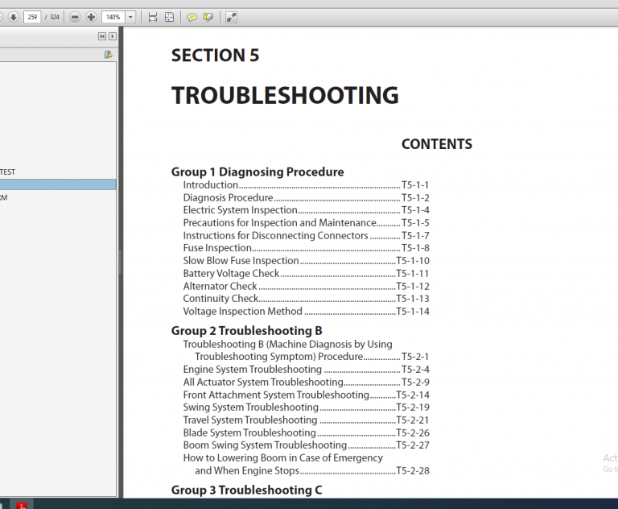Click the zoom out minus button
The width and height of the screenshot is (618, 509).
75,17
